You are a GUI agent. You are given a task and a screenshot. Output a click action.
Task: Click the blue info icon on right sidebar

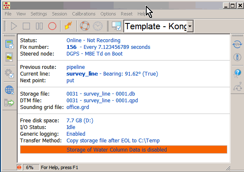click(237, 57)
